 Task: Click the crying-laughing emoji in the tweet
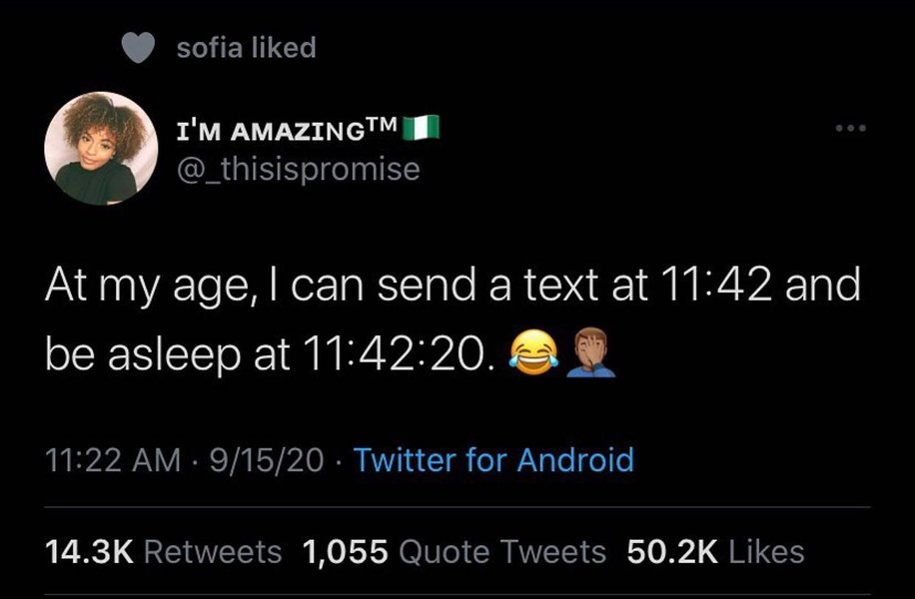coord(532,351)
